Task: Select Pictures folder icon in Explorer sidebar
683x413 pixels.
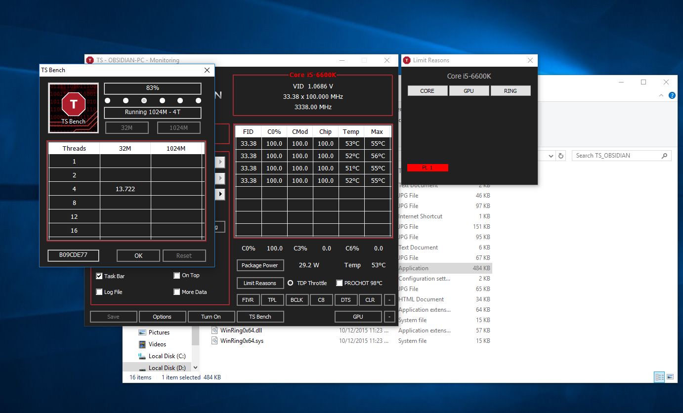Action: pos(142,332)
